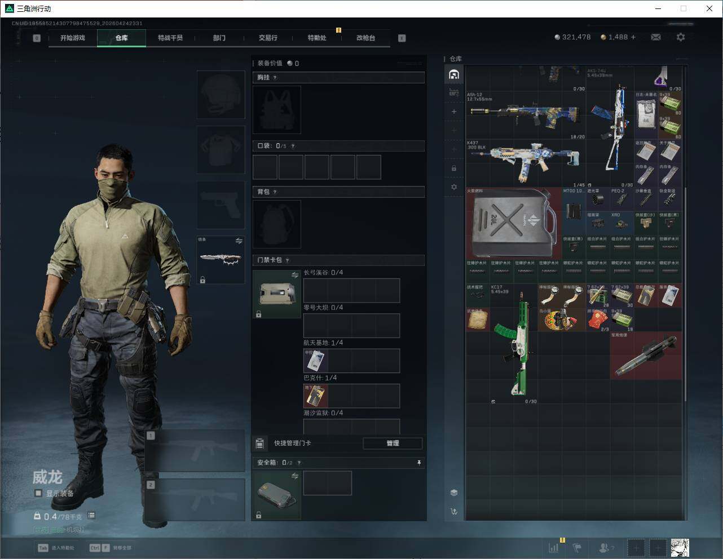Select the XRO sight in warehouse
Image resolution: width=723 pixels, height=559 pixels.
tap(622, 224)
